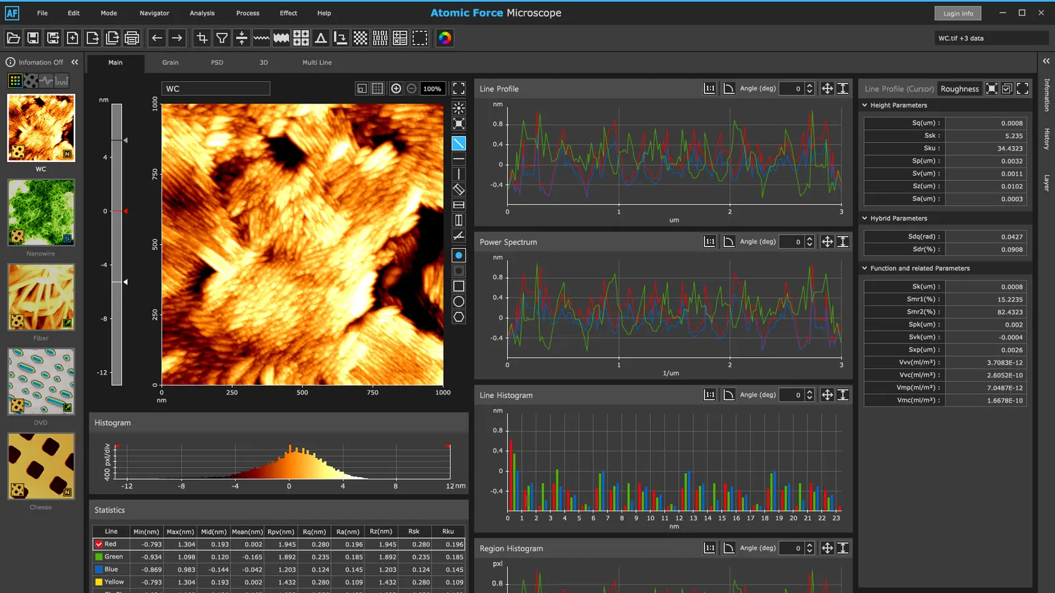The width and height of the screenshot is (1055, 593).
Task: Click the open folder icon in toolbar
Action: [x=13, y=38]
